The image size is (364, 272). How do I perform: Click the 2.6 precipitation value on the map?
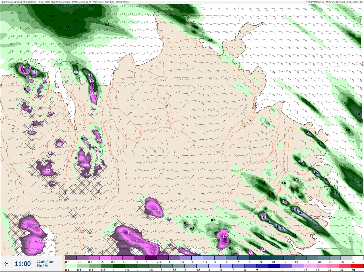coord(358,114)
